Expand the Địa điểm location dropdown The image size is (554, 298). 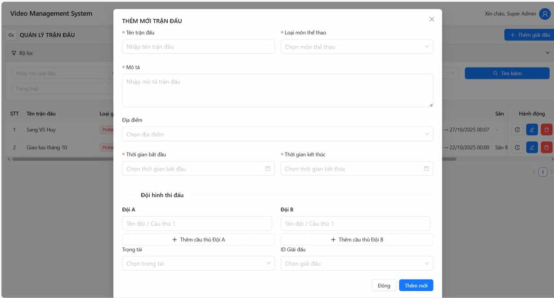click(x=277, y=134)
